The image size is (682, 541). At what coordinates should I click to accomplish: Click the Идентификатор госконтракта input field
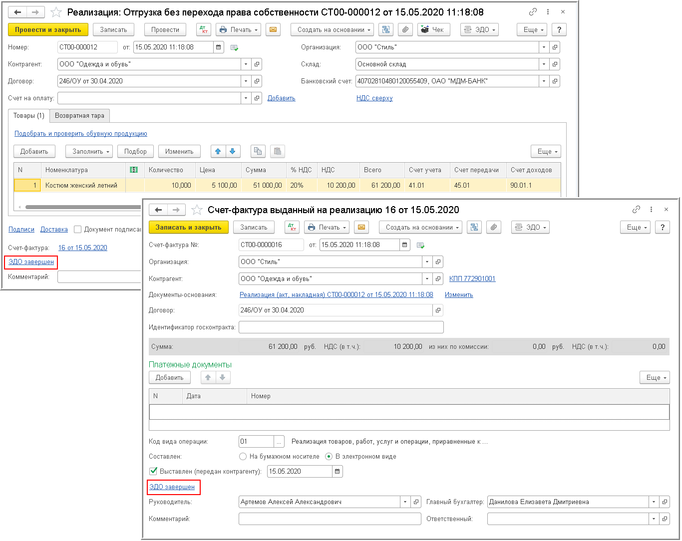pyautogui.click(x=341, y=327)
